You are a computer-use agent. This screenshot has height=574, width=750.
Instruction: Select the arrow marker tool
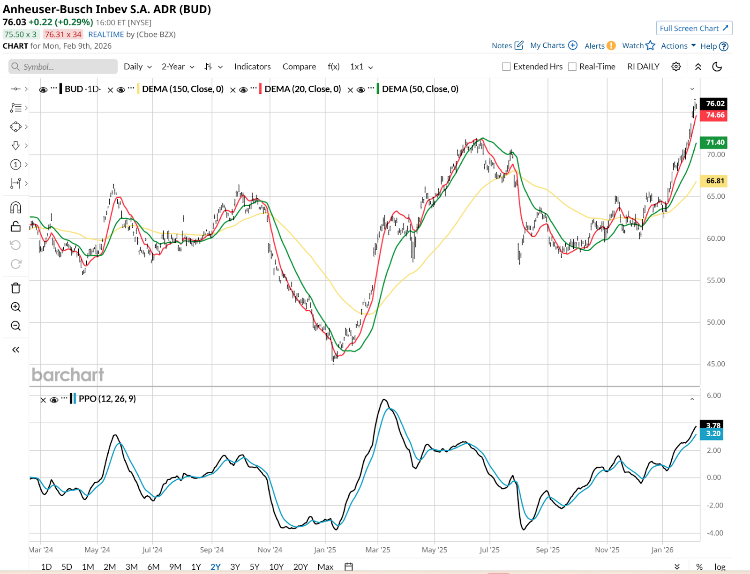15,146
